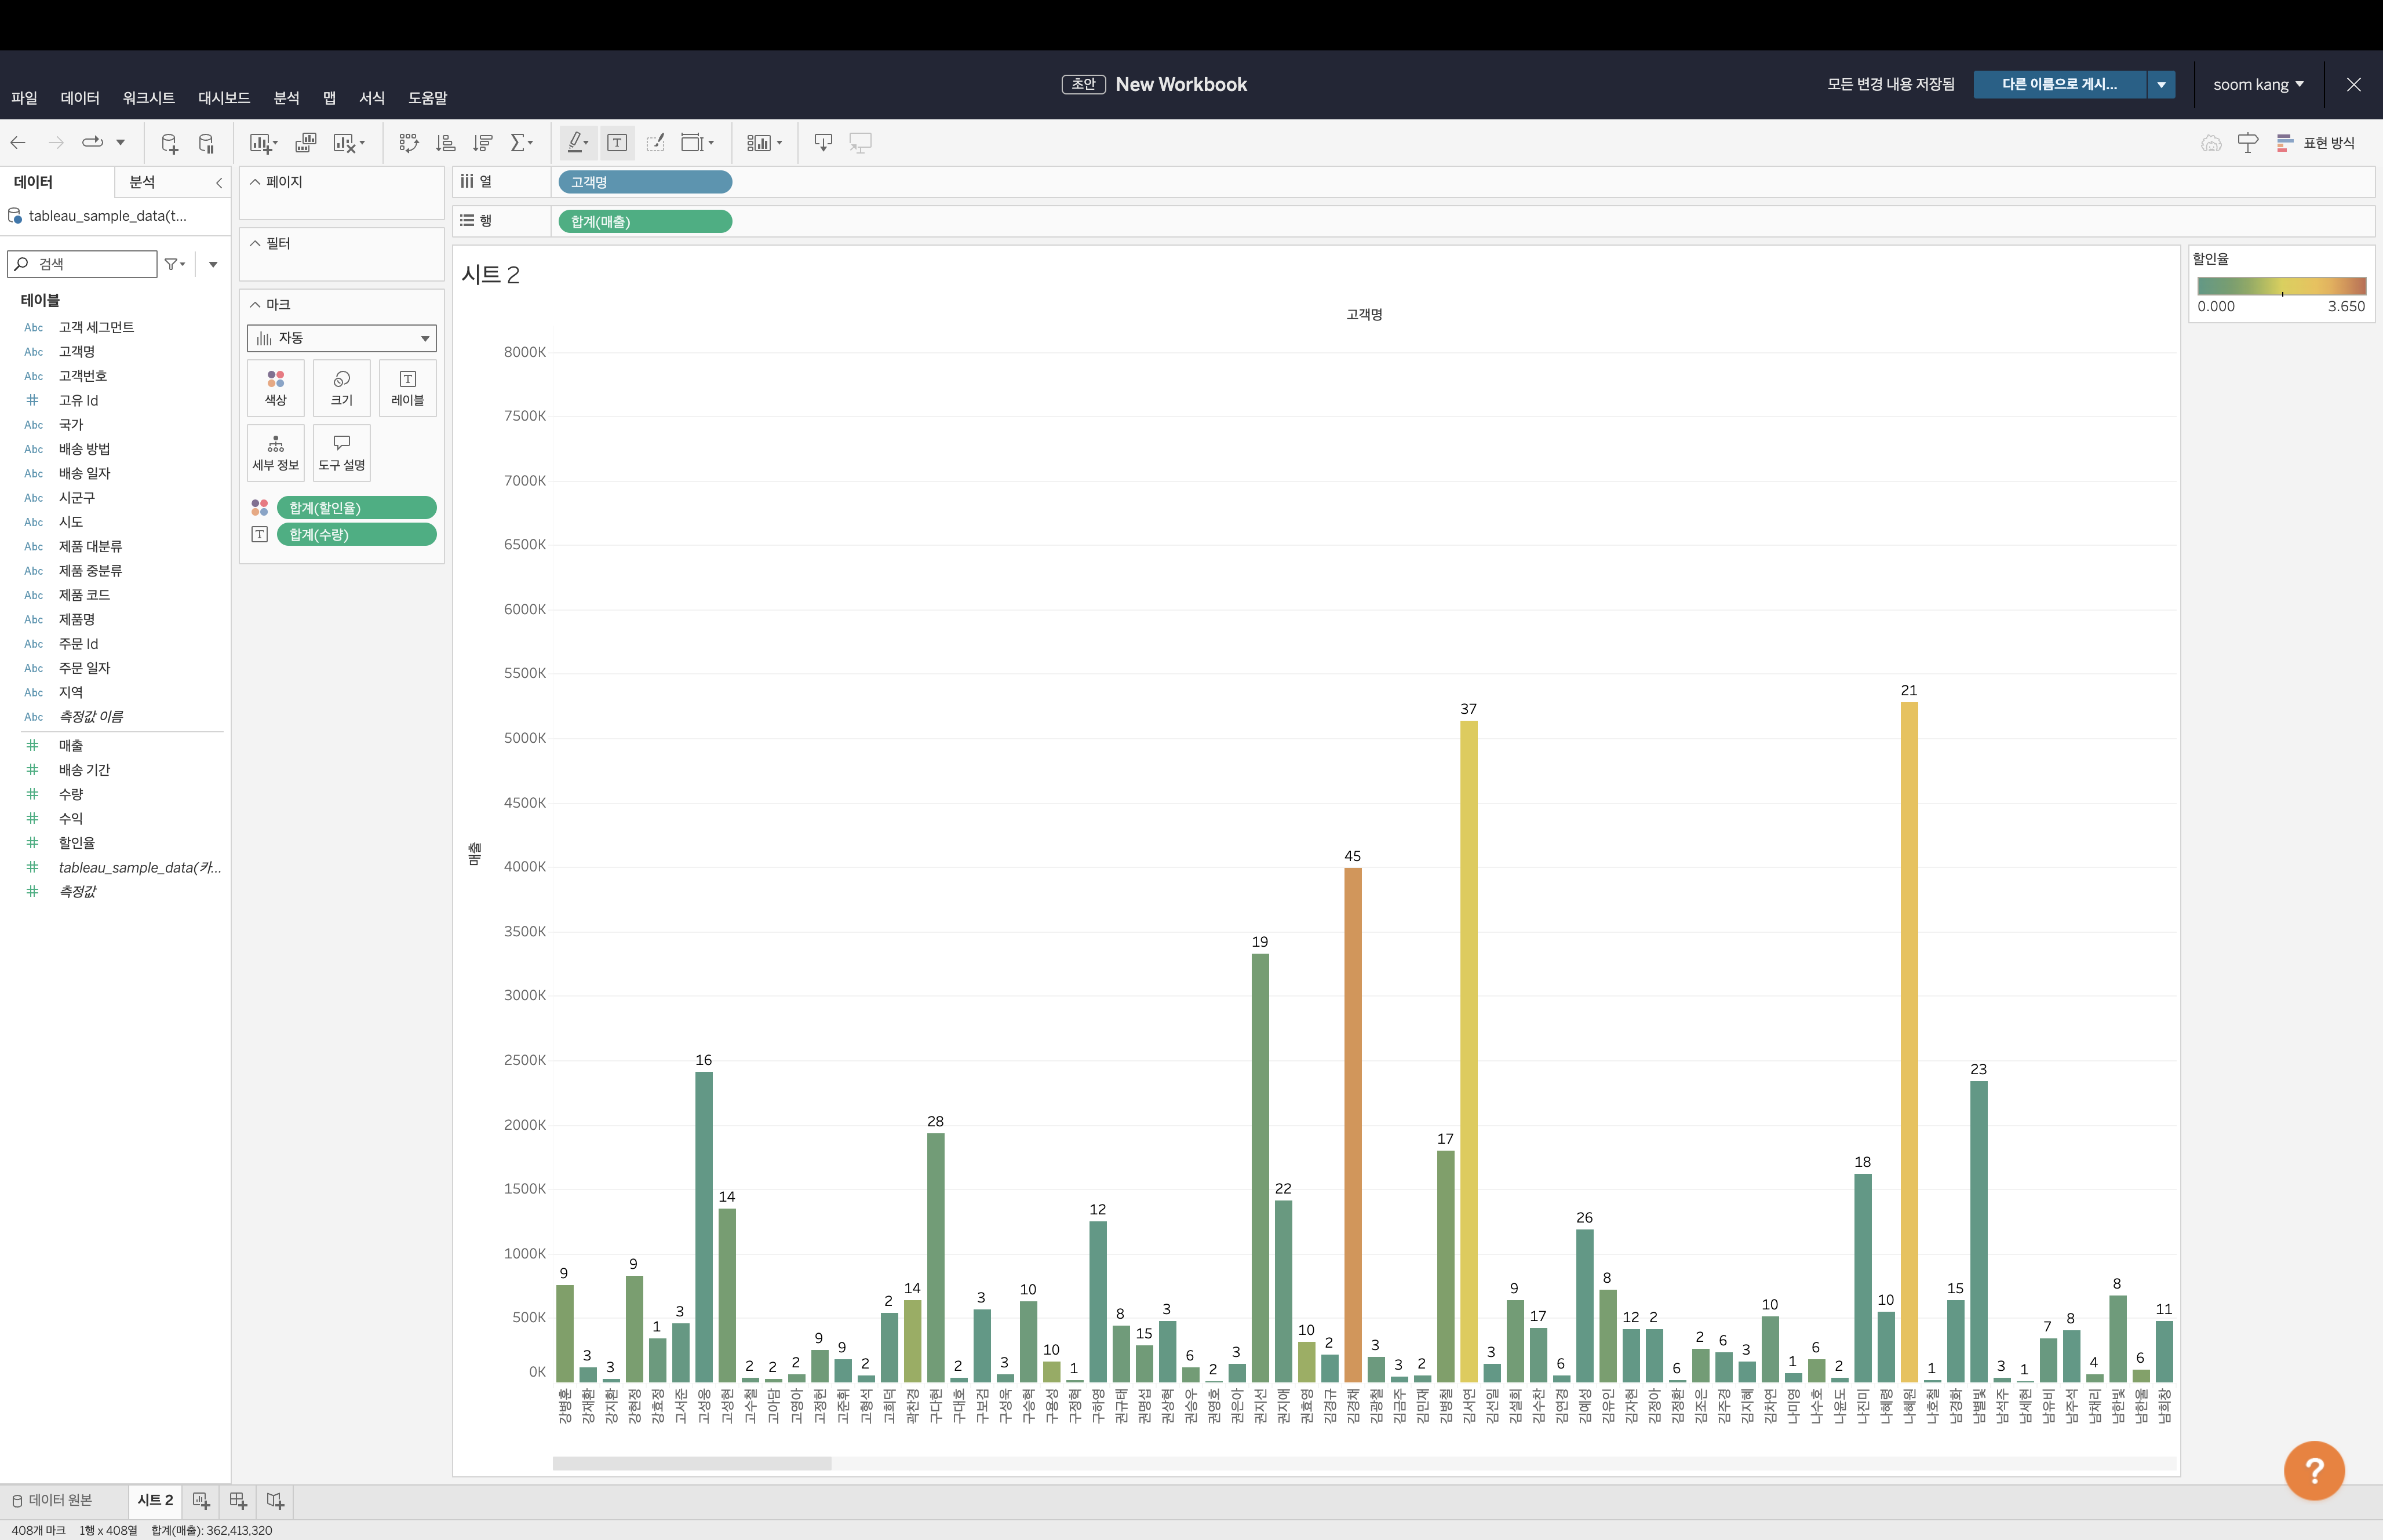The height and width of the screenshot is (1540, 2383).
Task: Select the 제품 대분류 field
Action: coord(90,546)
